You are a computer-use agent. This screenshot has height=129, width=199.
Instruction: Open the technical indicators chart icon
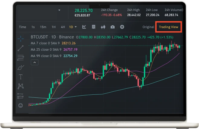pyautogui.click(x=84, y=27)
